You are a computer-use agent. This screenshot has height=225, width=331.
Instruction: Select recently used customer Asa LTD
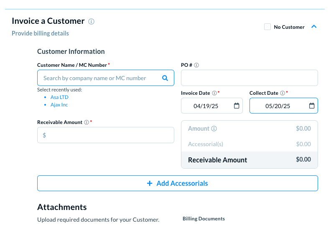59,97
